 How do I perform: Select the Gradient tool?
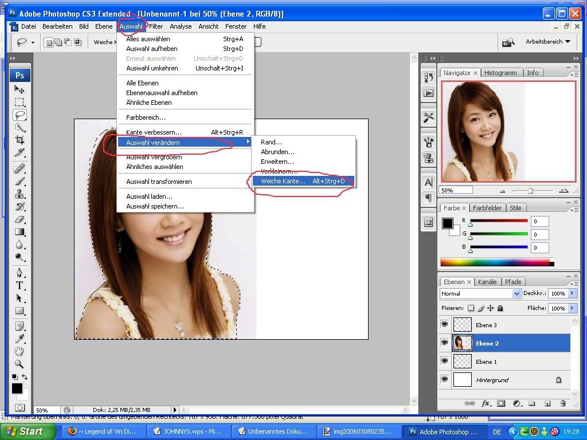click(x=19, y=233)
